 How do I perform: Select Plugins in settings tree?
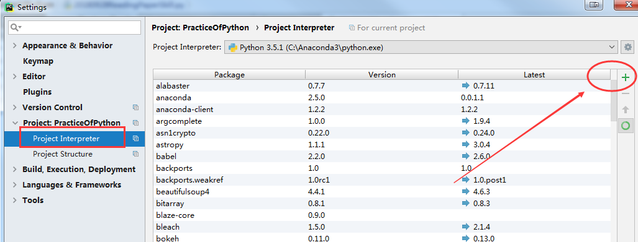coord(37,92)
